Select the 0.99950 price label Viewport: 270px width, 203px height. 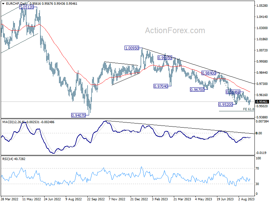165,58
